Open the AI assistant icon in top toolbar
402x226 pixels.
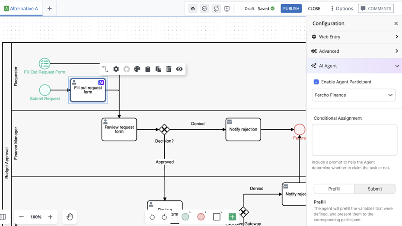(193, 9)
